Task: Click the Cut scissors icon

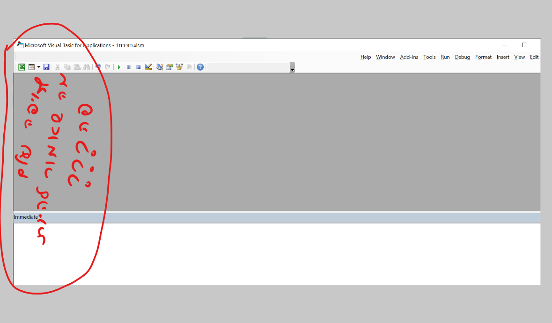Action: [58, 67]
